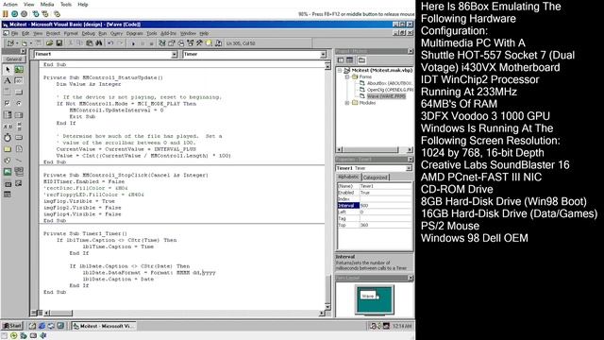This screenshot has width=604, height=340.
Task: Open the Debug menu
Action: point(88,34)
